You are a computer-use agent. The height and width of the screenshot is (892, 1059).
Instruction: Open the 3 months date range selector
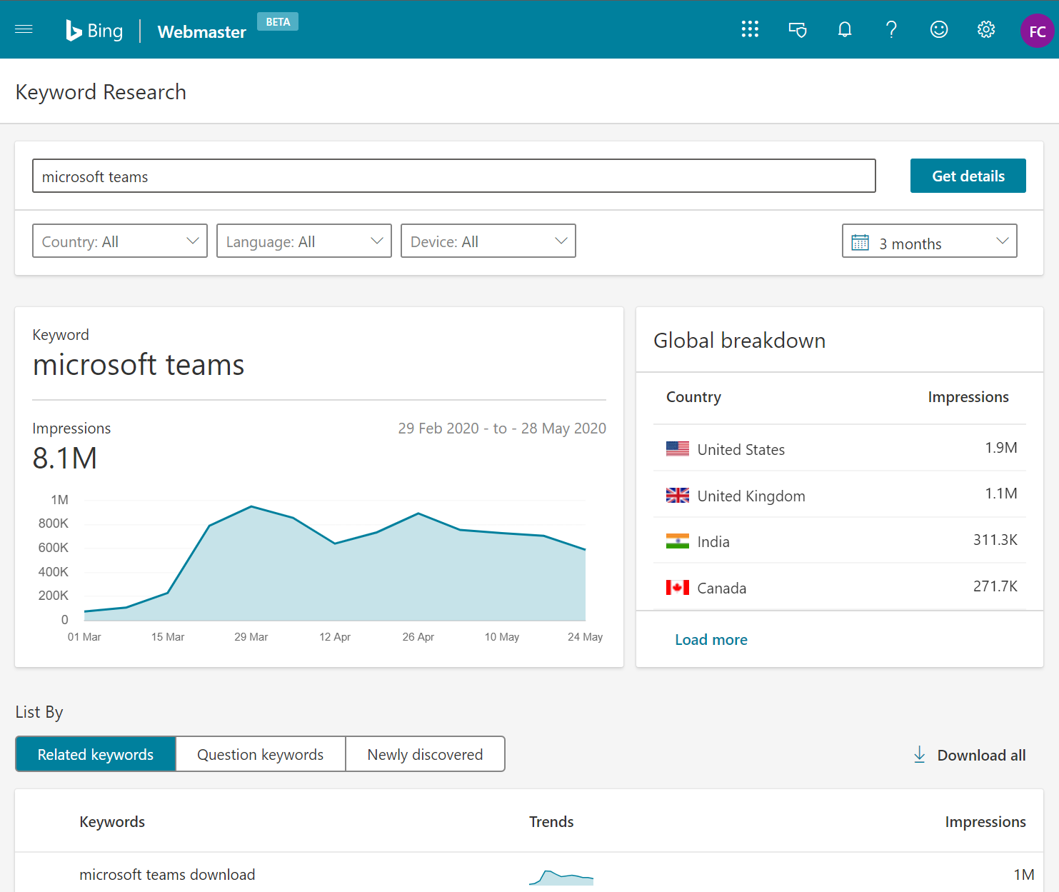coord(929,241)
